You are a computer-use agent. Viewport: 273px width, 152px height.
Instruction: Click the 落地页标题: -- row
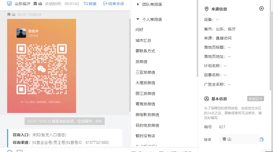click(x=217, y=47)
